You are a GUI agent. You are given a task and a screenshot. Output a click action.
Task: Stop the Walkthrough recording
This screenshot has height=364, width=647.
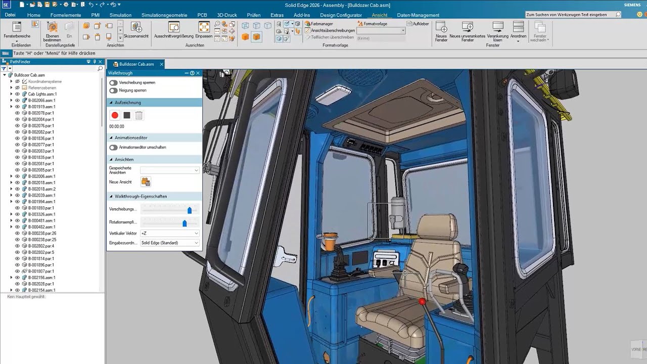coord(127,115)
